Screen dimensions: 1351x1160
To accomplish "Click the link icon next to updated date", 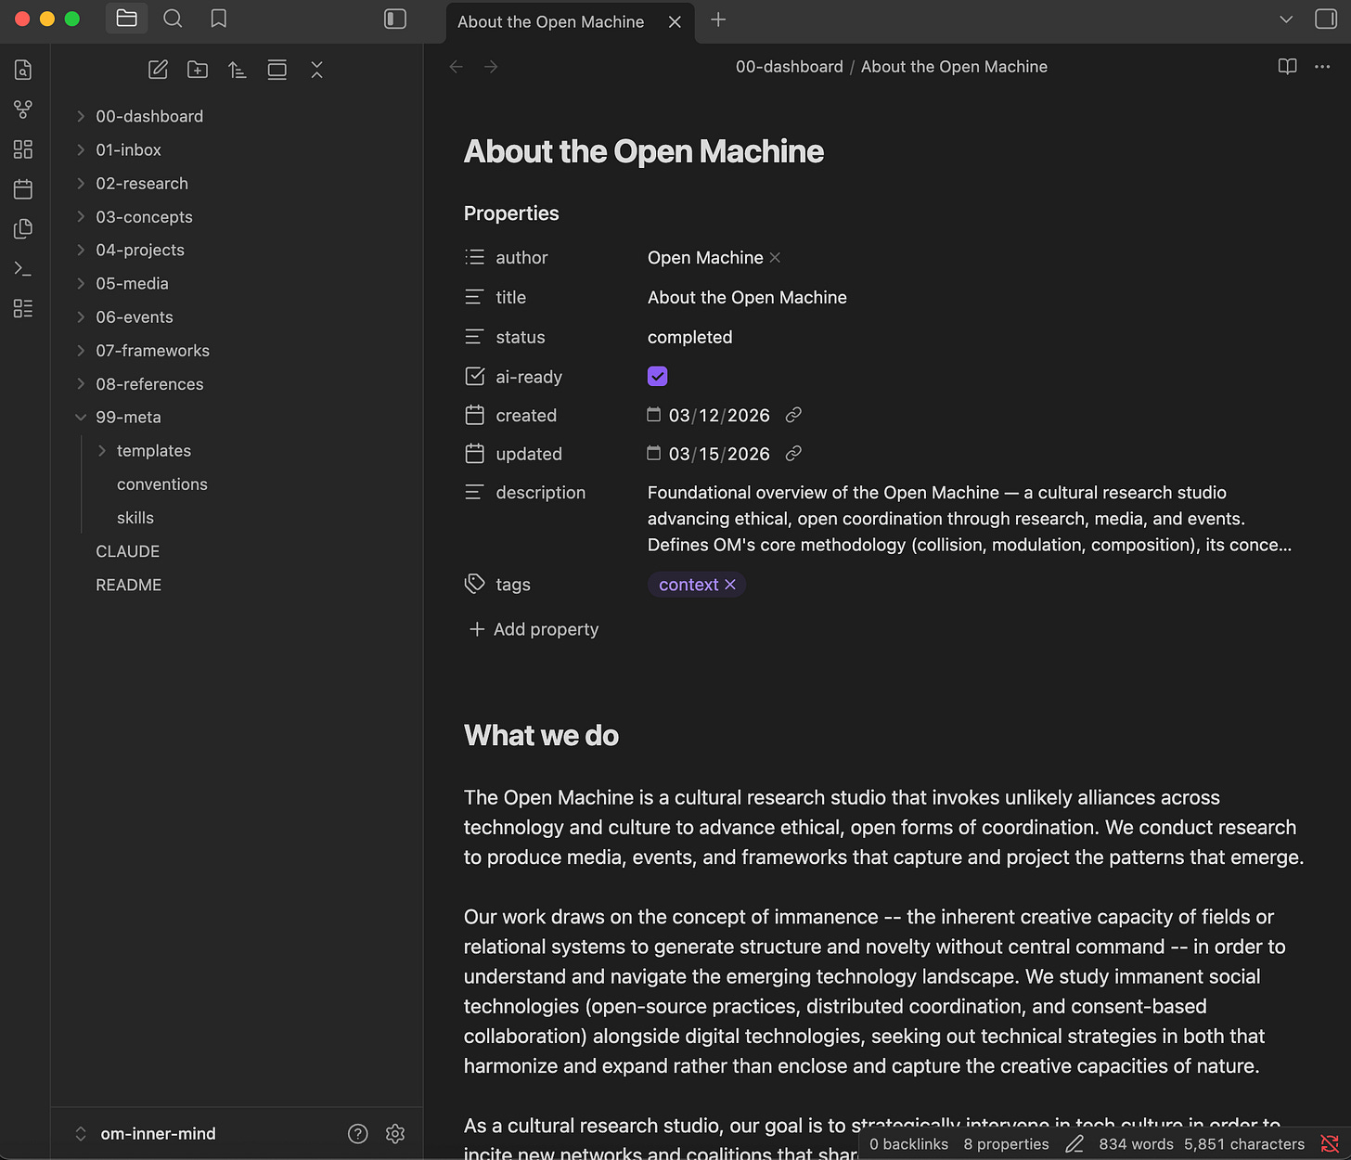I will (793, 453).
